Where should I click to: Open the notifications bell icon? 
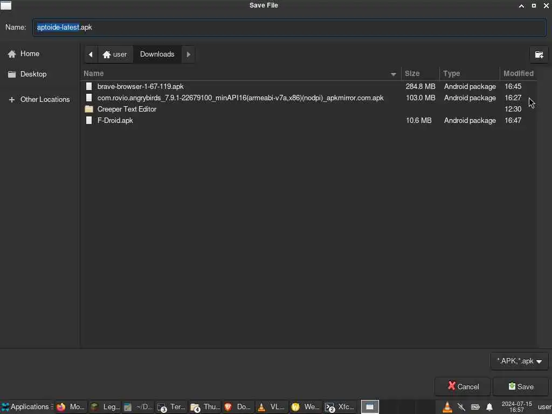click(x=489, y=408)
